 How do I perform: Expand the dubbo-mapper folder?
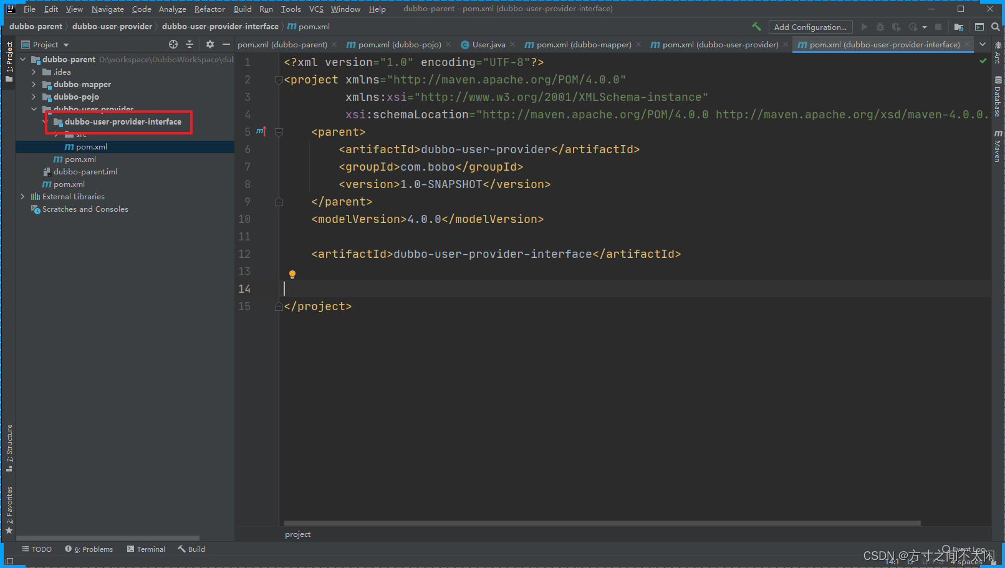click(x=35, y=84)
